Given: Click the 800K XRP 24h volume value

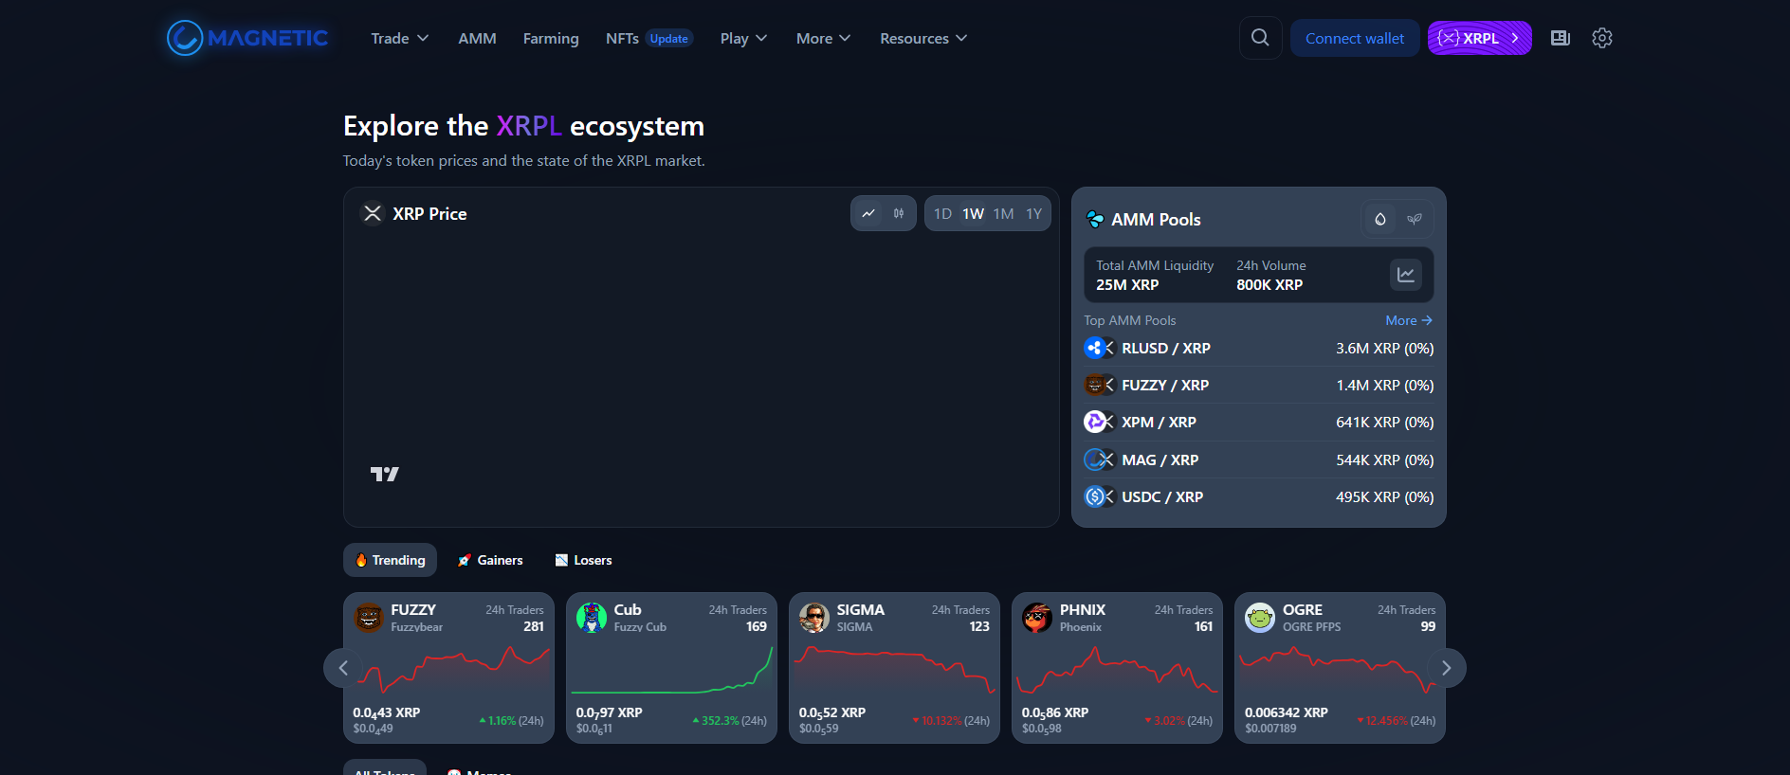Looking at the screenshot, I should 1269,284.
